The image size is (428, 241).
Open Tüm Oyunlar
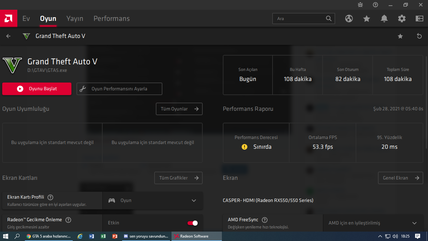coord(179,109)
